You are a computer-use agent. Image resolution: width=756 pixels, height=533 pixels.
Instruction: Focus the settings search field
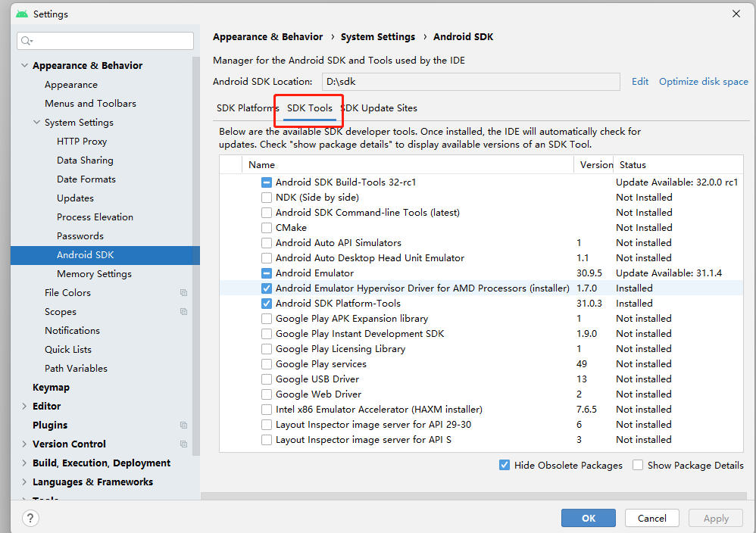click(x=105, y=41)
